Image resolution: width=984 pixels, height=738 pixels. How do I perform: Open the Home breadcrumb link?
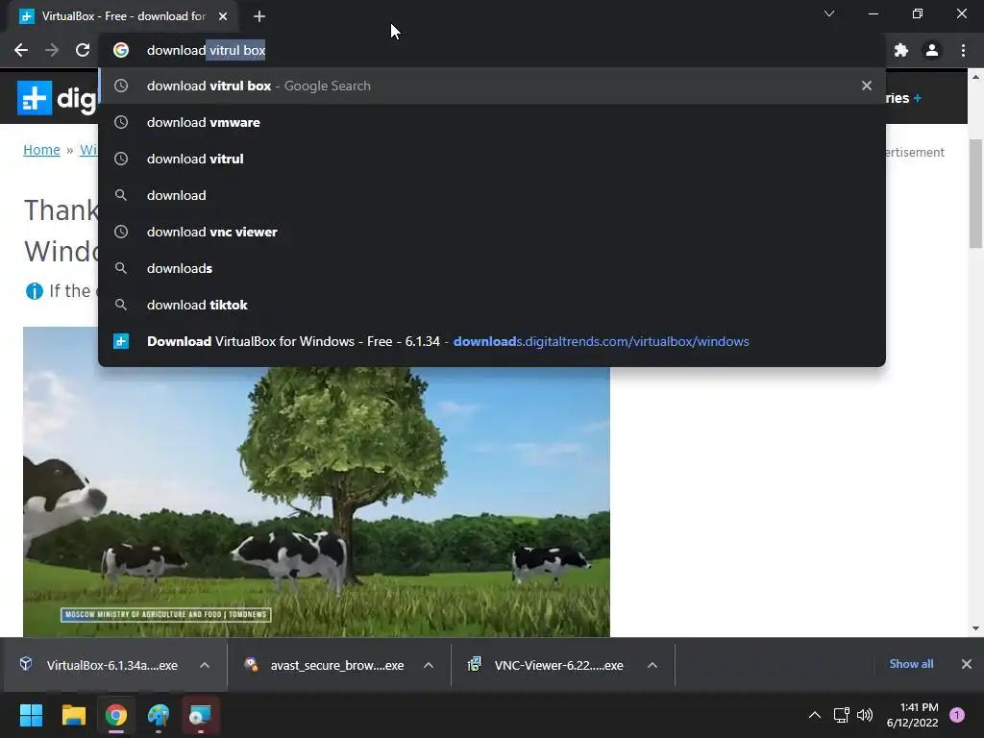(41, 150)
